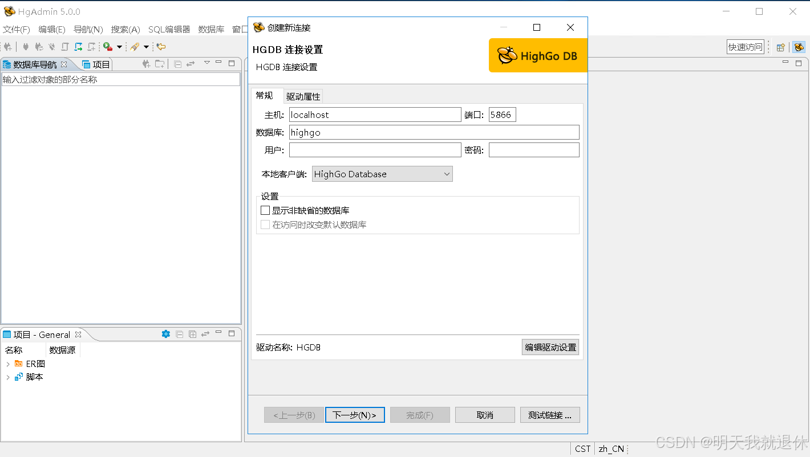Open the view menu triangle in the 数据库导航 panel header

tap(207, 63)
